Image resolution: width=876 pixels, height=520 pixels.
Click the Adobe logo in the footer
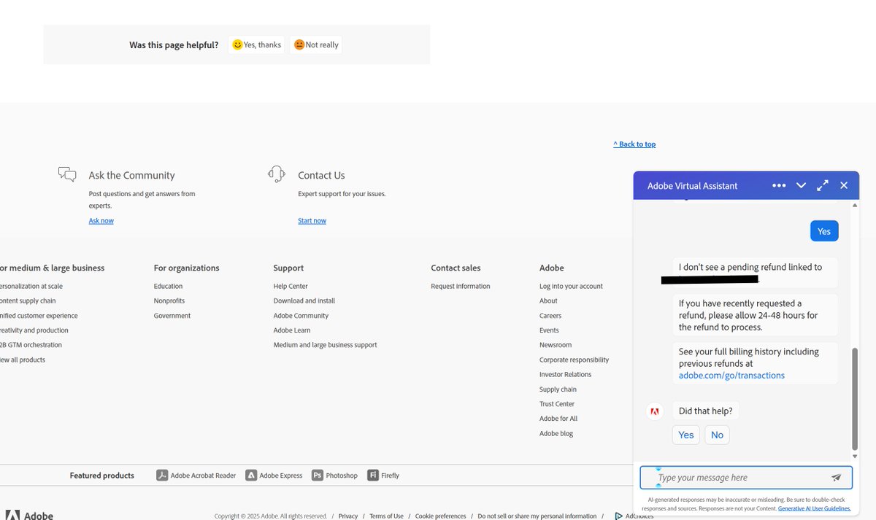click(x=29, y=515)
